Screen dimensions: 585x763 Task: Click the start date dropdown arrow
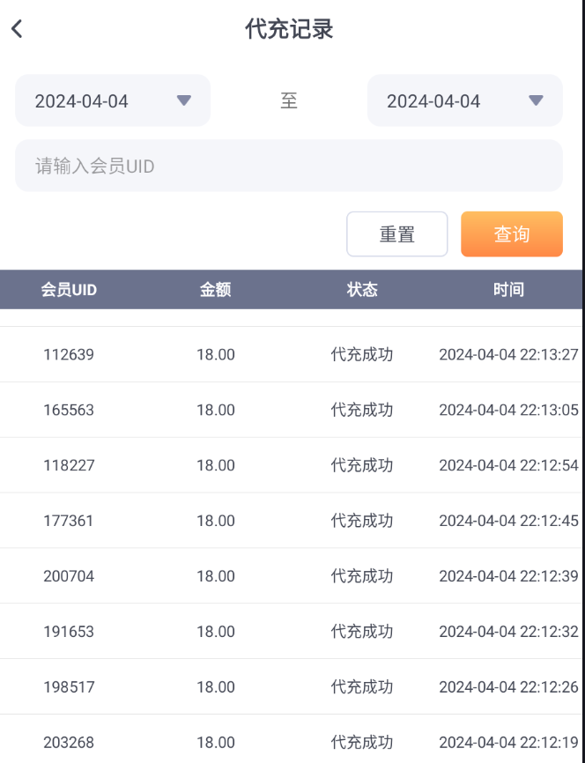pyautogui.click(x=183, y=100)
